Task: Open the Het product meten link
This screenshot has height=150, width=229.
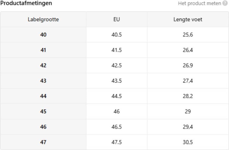Action: tap(199, 3)
